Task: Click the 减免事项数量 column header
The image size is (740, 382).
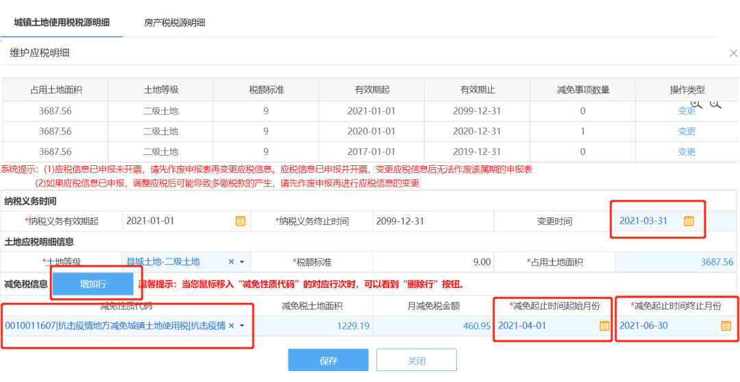Action: pos(583,90)
